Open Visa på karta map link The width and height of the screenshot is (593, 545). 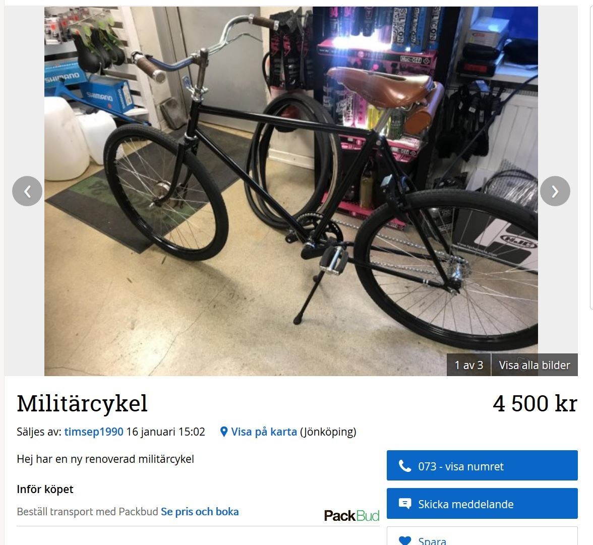[264, 432]
